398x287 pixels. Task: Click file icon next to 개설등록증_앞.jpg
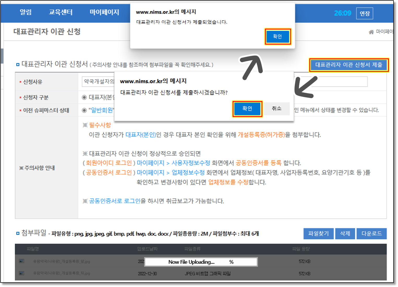click(x=22, y=261)
